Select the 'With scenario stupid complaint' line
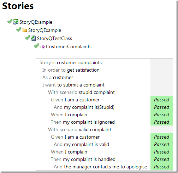Screen dimensions: 178x173 81,92
